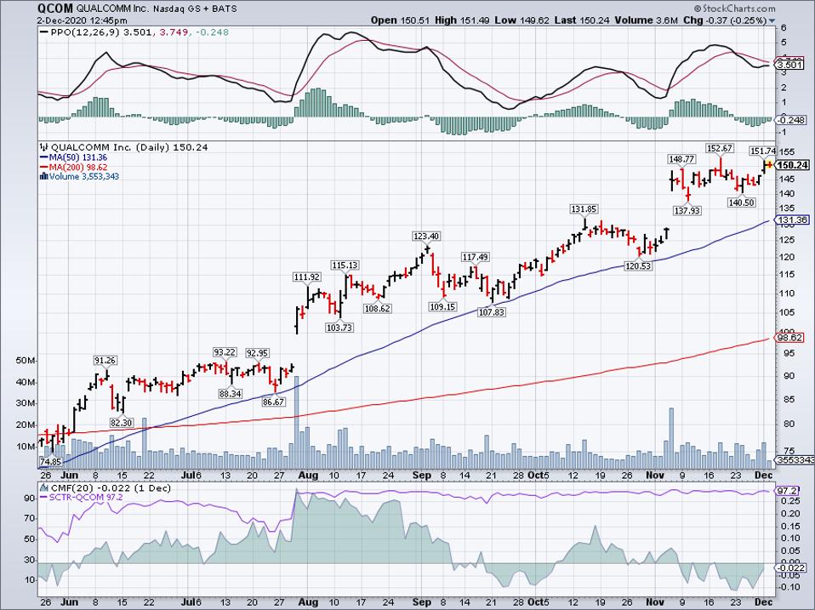Click the 'MA(50) 131.36' legend entry
This screenshot has width=815, height=610.
tap(74, 157)
